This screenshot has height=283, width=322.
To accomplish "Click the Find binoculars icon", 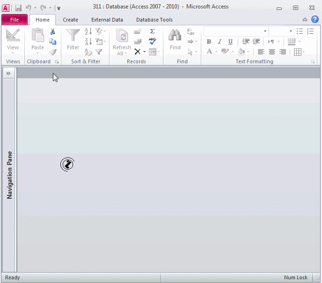I will click(175, 37).
